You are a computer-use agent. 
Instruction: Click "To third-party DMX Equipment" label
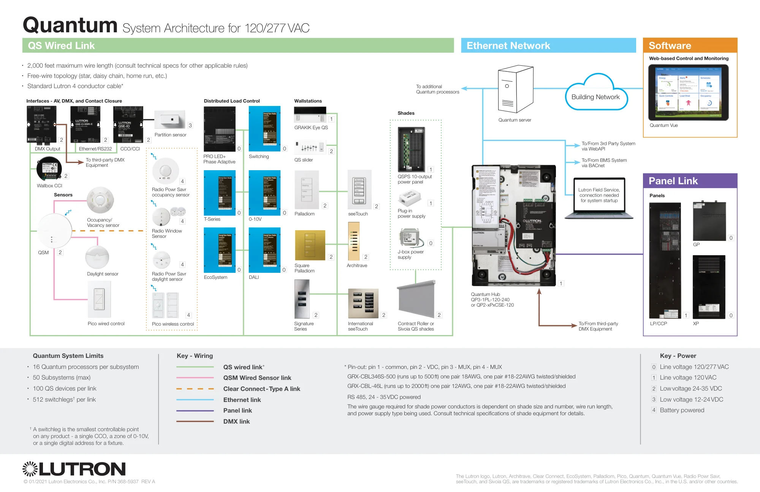click(x=105, y=162)
